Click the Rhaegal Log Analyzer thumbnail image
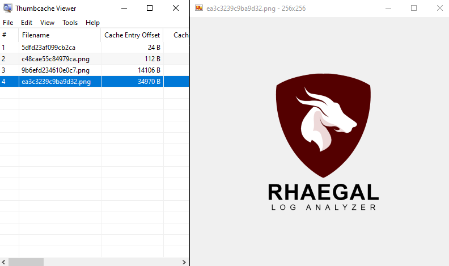This screenshot has height=266, width=449. (x=323, y=142)
